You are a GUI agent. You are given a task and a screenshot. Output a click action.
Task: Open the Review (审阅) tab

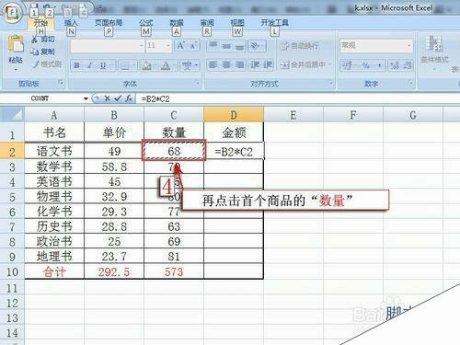pyautogui.click(x=207, y=23)
